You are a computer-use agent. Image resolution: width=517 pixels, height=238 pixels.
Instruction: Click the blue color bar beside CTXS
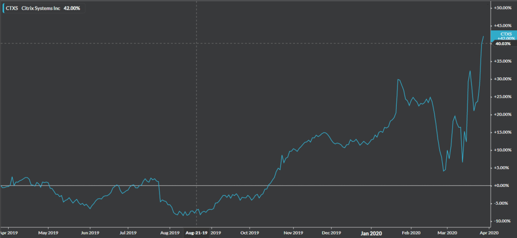[4, 8]
